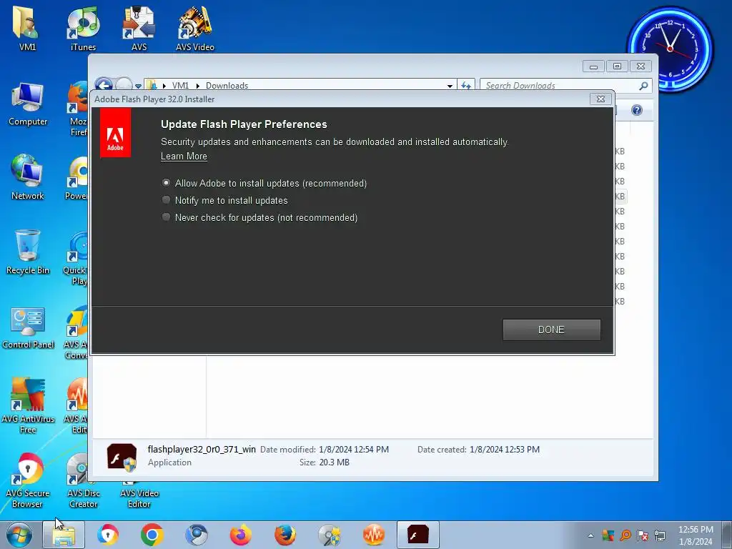Screen dimensions: 732x549
Task: Open the Recycle Bin
Action: point(28,252)
